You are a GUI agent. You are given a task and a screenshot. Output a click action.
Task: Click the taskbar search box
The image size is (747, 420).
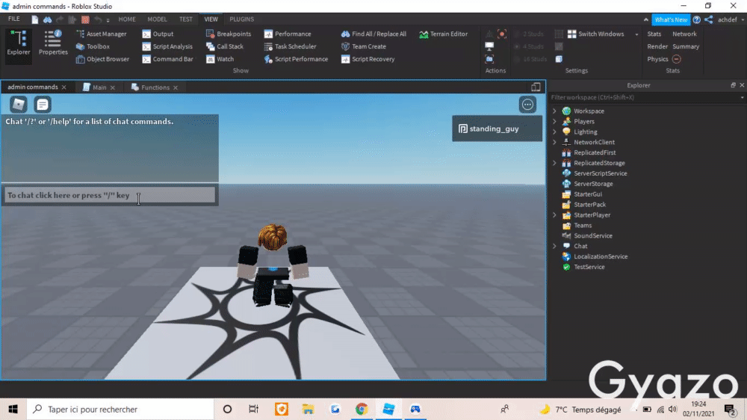click(x=120, y=409)
